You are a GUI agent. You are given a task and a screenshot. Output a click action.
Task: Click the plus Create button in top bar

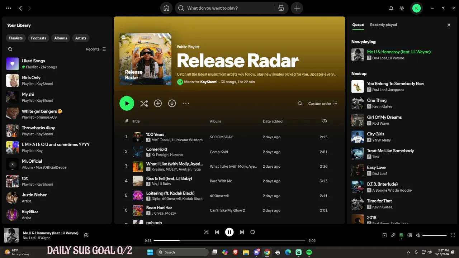point(297,8)
